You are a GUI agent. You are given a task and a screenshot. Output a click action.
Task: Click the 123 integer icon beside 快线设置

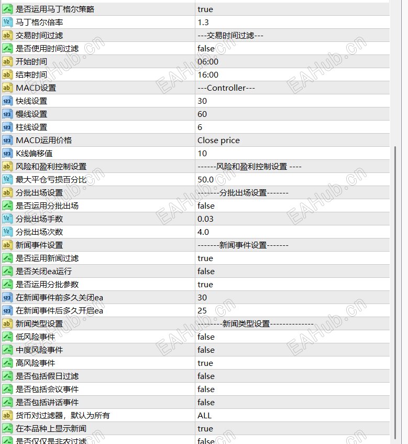pos(7,101)
